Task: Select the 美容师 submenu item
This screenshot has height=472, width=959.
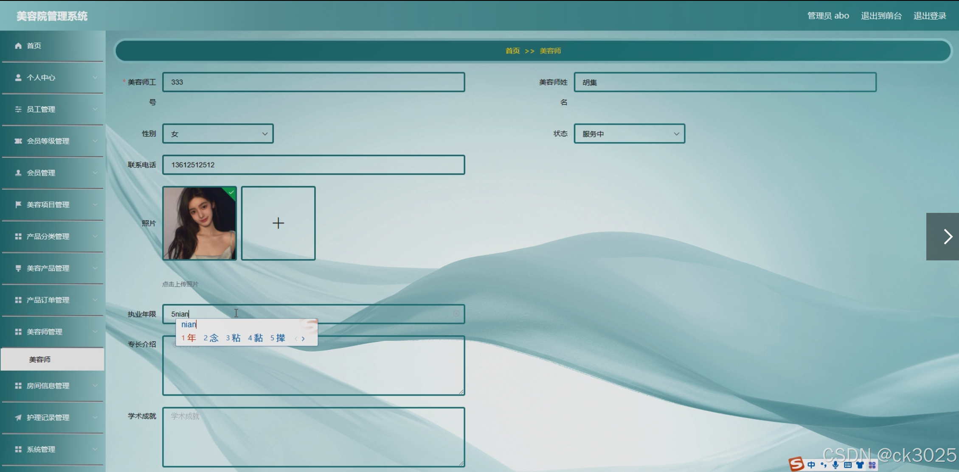Action: click(40, 360)
